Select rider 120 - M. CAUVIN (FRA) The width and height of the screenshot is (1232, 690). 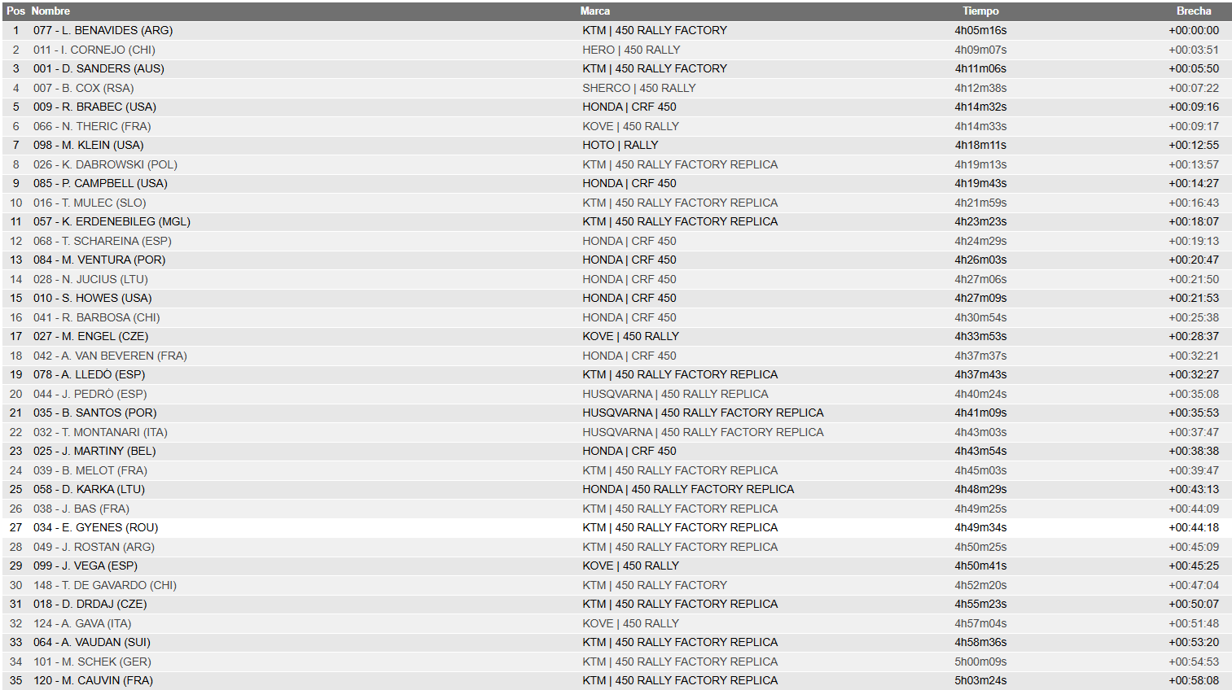tap(93, 680)
